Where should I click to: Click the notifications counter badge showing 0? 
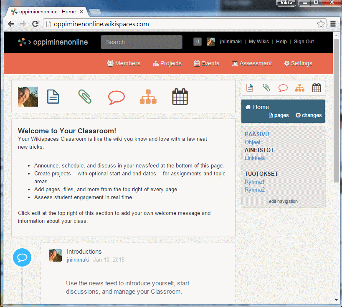coord(198,42)
